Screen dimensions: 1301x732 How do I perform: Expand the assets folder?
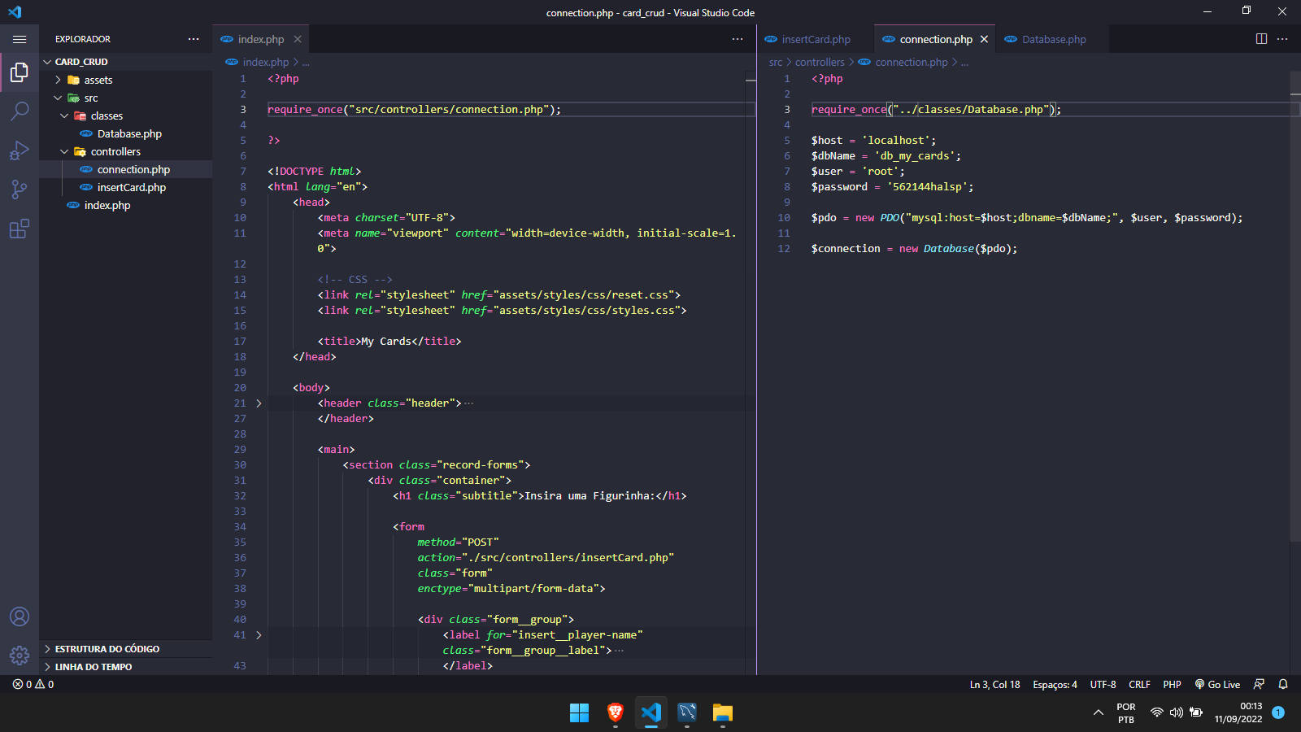coord(59,80)
